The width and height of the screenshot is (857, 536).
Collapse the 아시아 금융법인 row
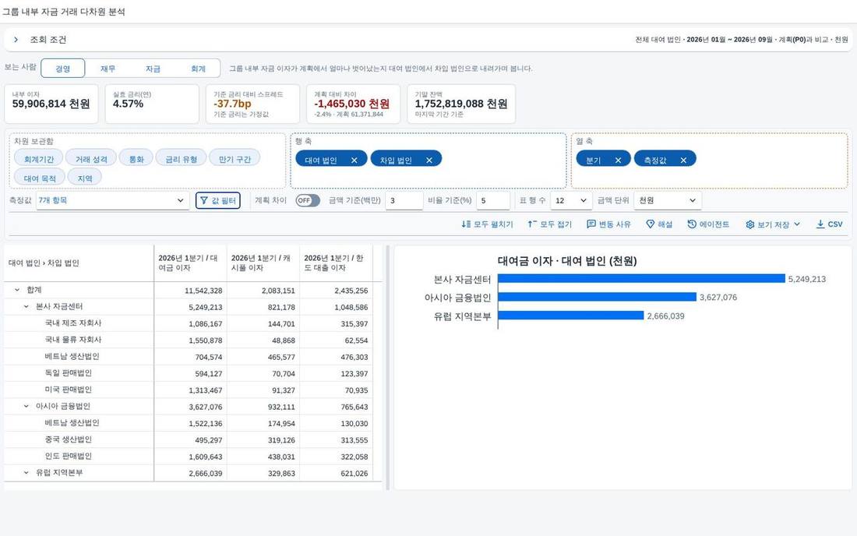(x=26, y=406)
